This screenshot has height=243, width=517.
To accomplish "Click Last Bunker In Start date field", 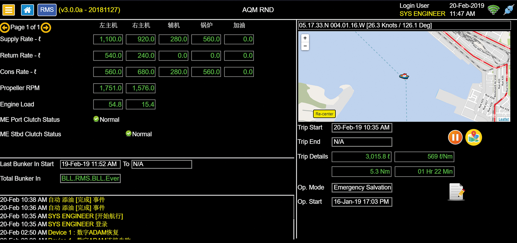I will [x=90, y=164].
